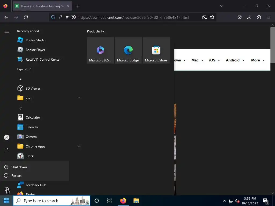Click the Microsoft 365 tile

click(100, 50)
